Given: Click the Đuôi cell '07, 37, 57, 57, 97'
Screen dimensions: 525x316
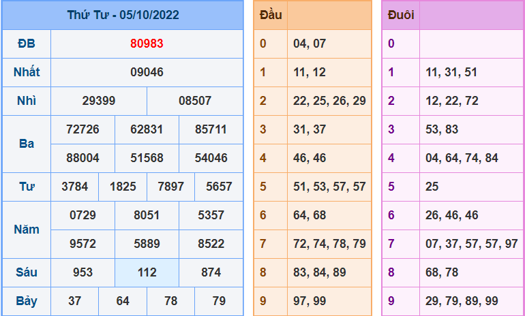Looking at the screenshot, I should tap(472, 244).
